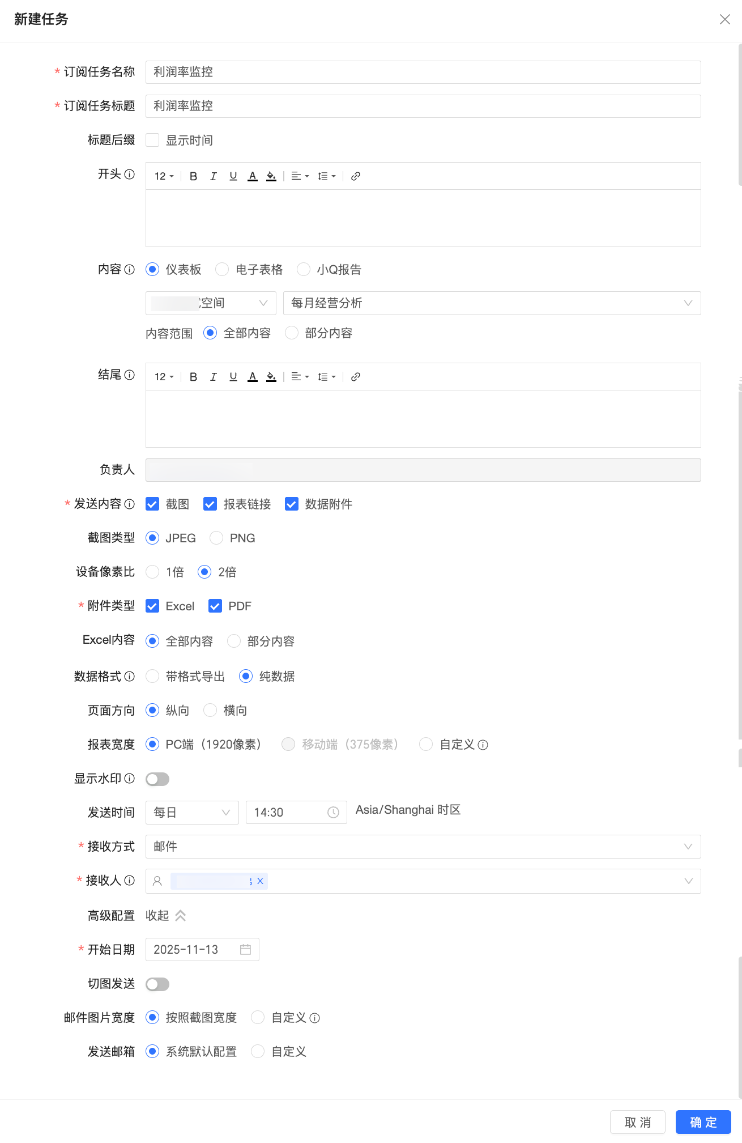Open the 空间 workspace dropdown
742x1143 pixels.
pos(211,303)
